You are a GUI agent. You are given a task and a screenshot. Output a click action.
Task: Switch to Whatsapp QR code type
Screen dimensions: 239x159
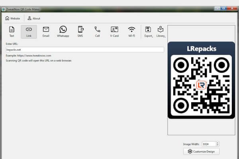pyautogui.click(x=63, y=32)
